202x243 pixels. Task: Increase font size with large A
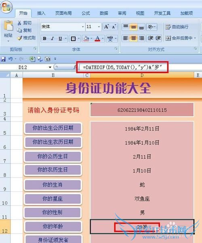[x=106, y=27]
